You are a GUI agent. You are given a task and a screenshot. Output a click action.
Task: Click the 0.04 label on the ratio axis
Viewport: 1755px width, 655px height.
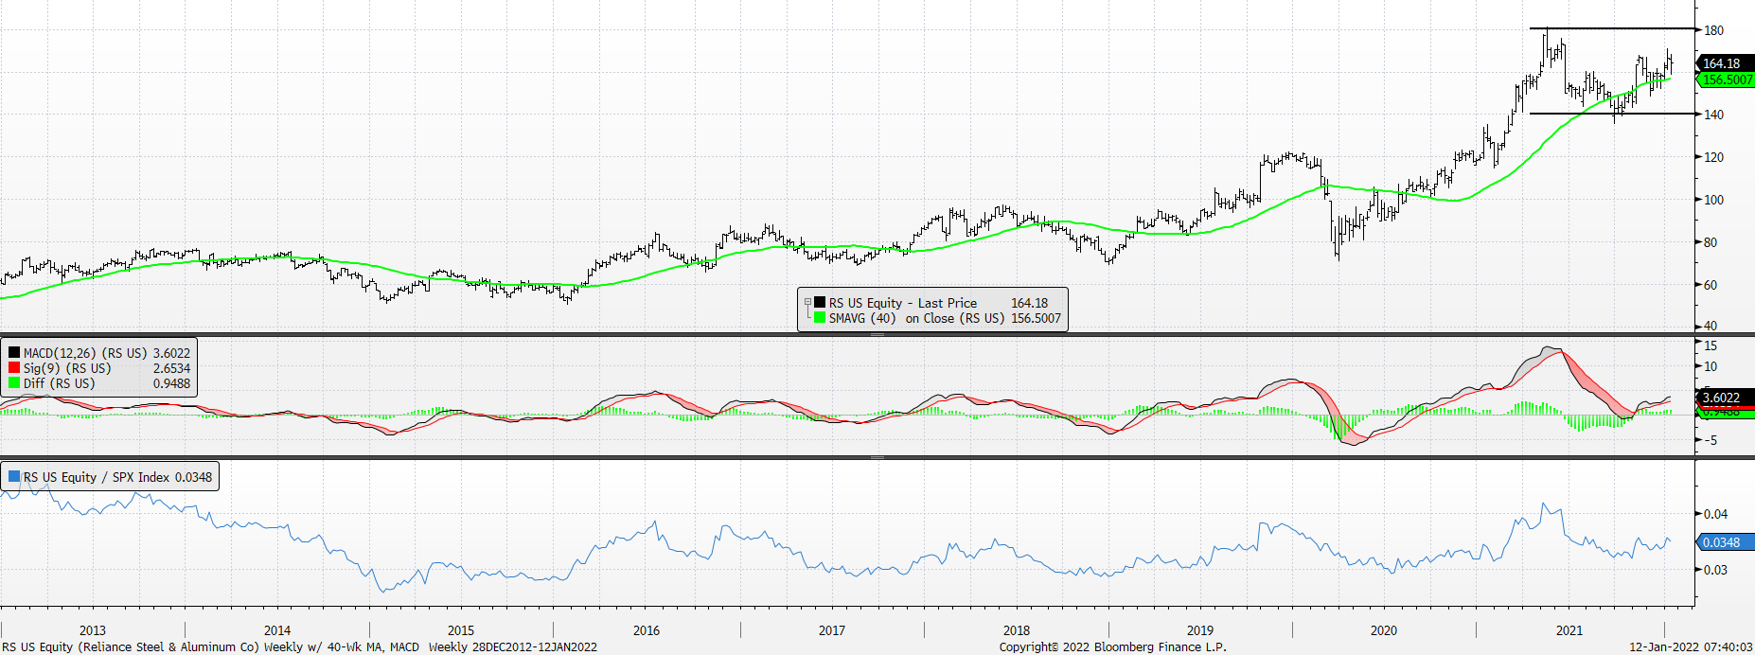click(1715, 514)
